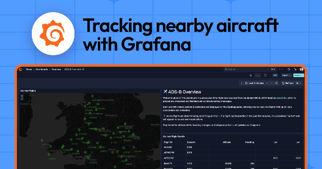Shift the time range forward
This screenshot has width=322, height=169.
click(x=272, y=83)
